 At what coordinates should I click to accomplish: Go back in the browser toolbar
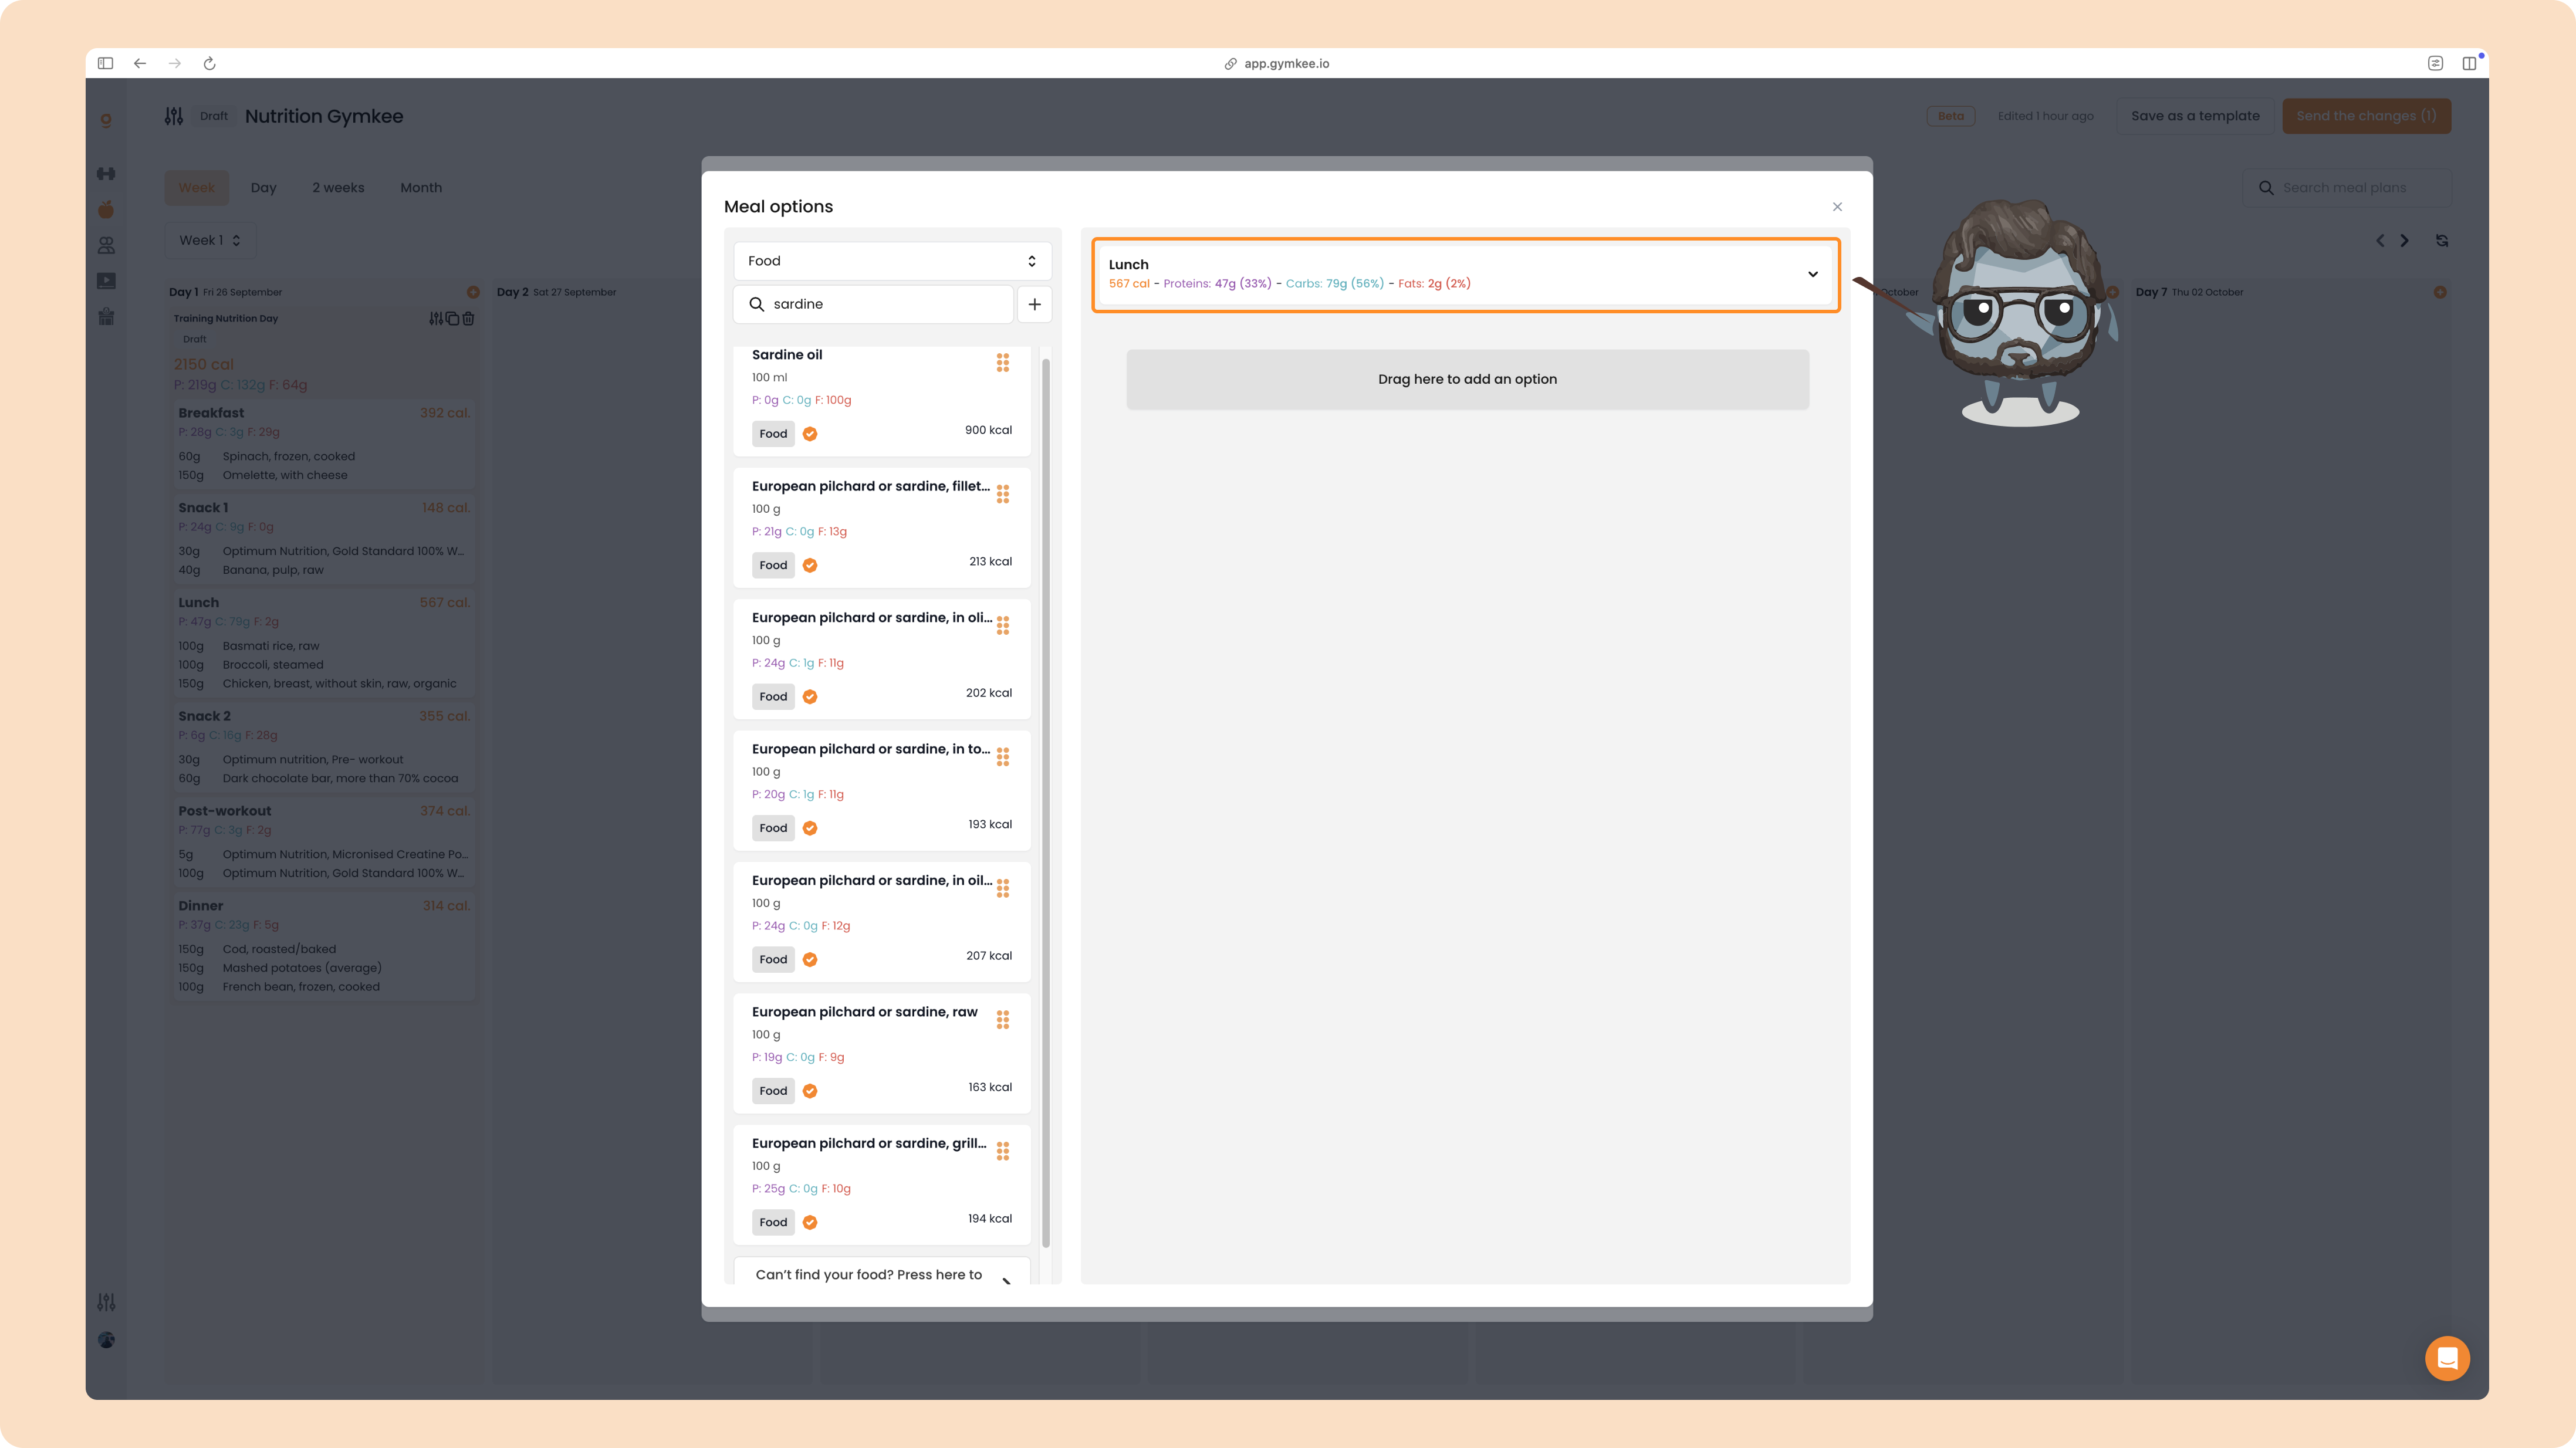click(140, 63)
